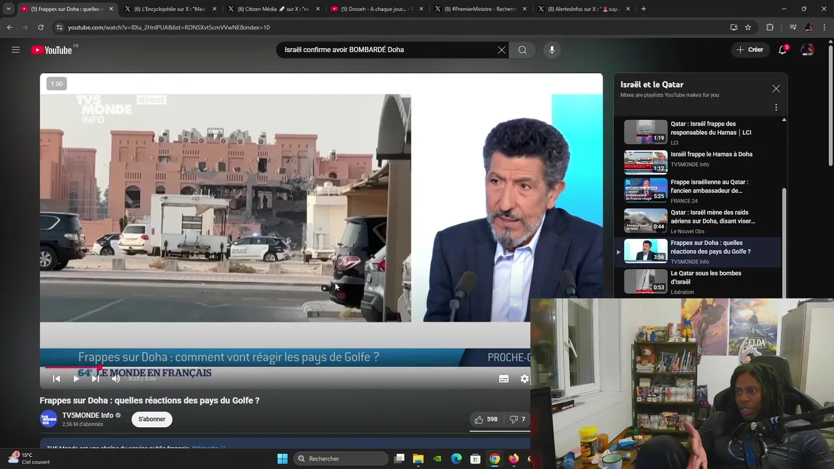Open the tab search dropdown arrow

click(x=8, y=9)
